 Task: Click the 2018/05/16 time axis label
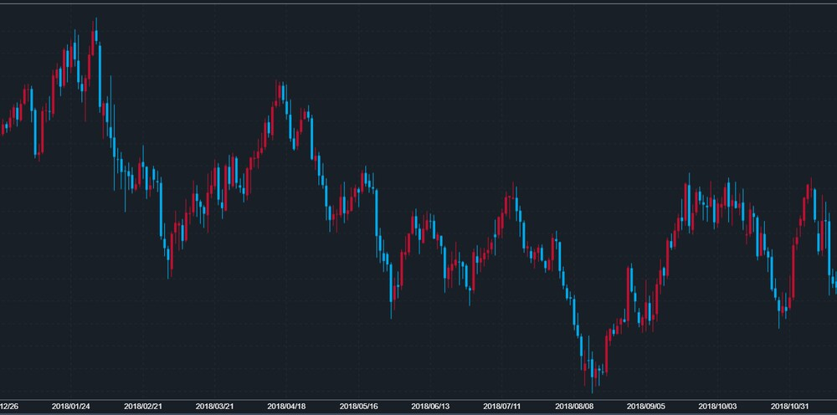pos(358,406)
